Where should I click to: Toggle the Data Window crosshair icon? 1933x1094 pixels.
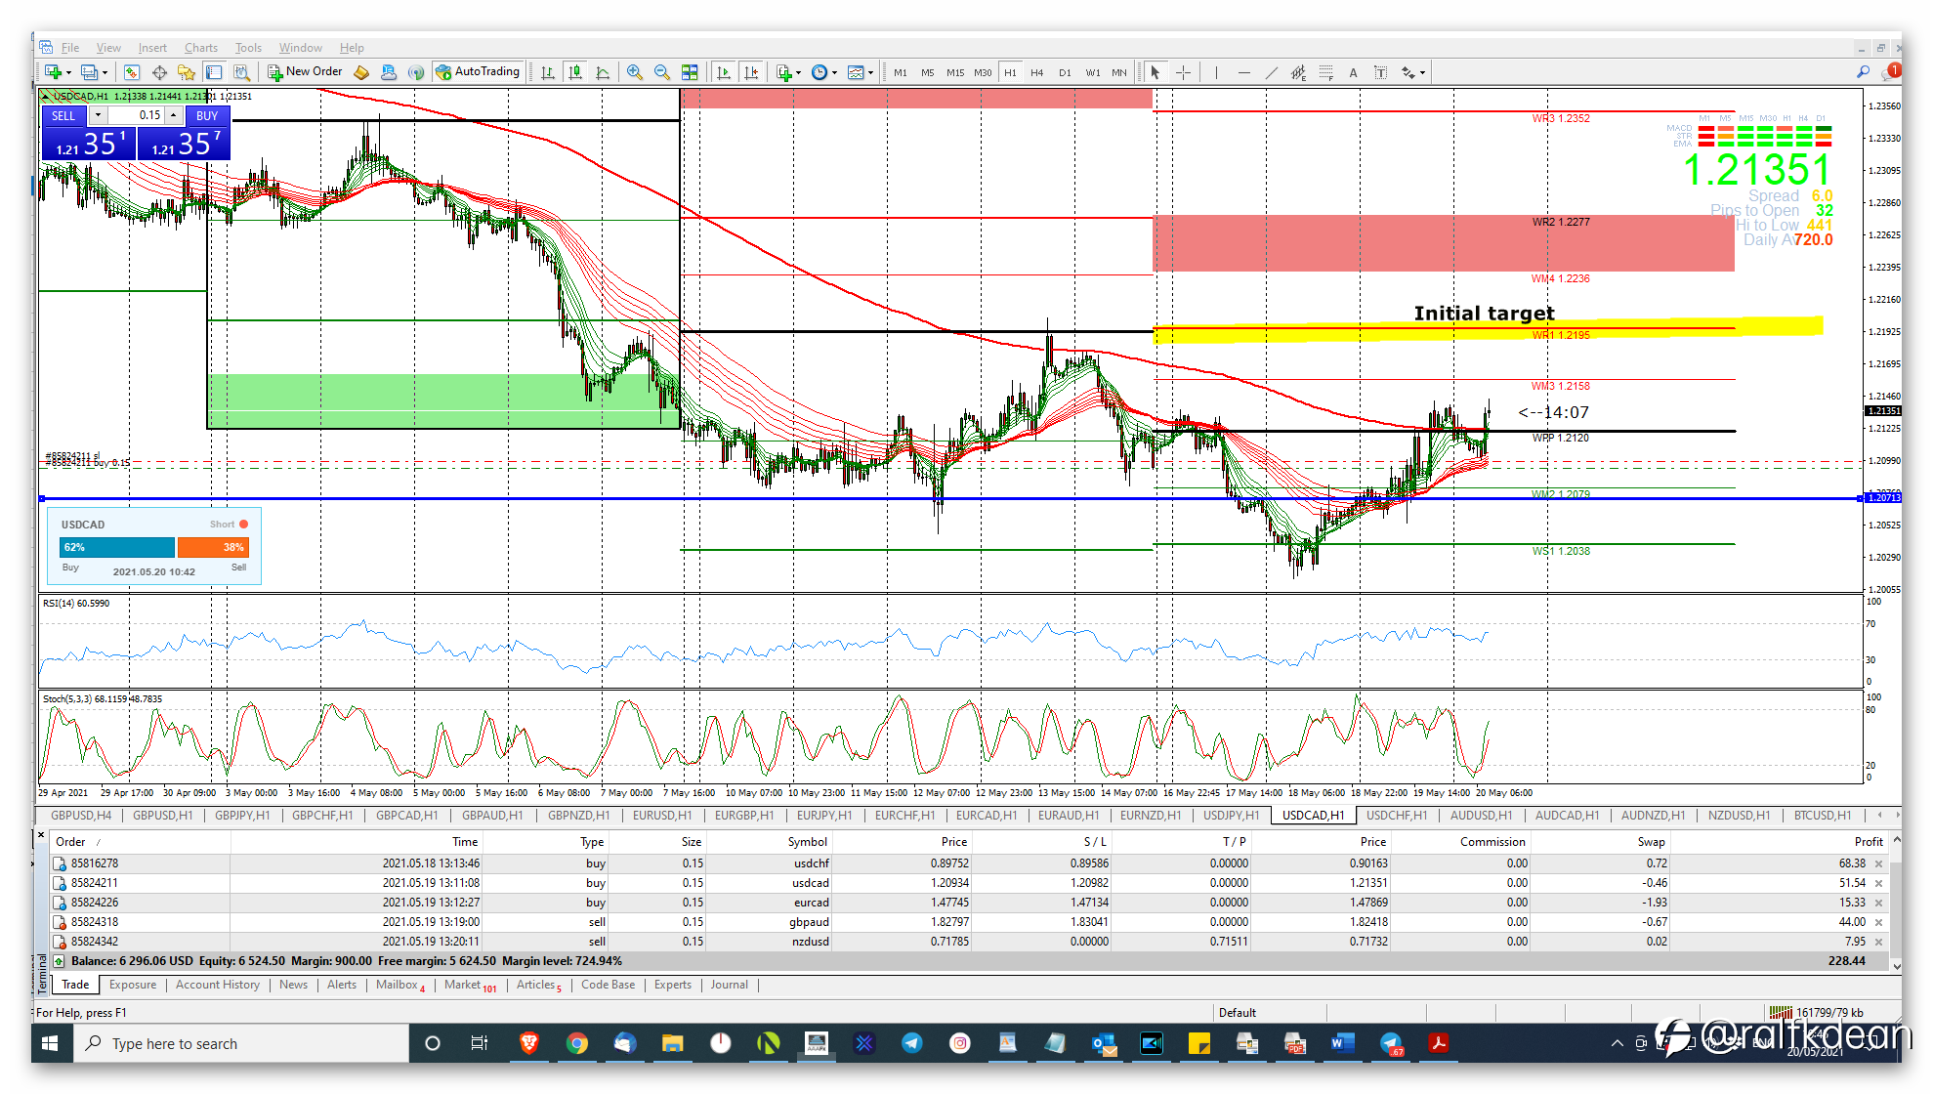click(159, 72)
